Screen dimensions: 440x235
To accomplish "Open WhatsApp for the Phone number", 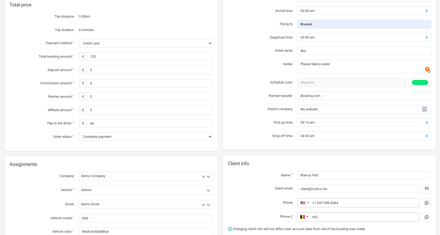I will click(427, 203).
